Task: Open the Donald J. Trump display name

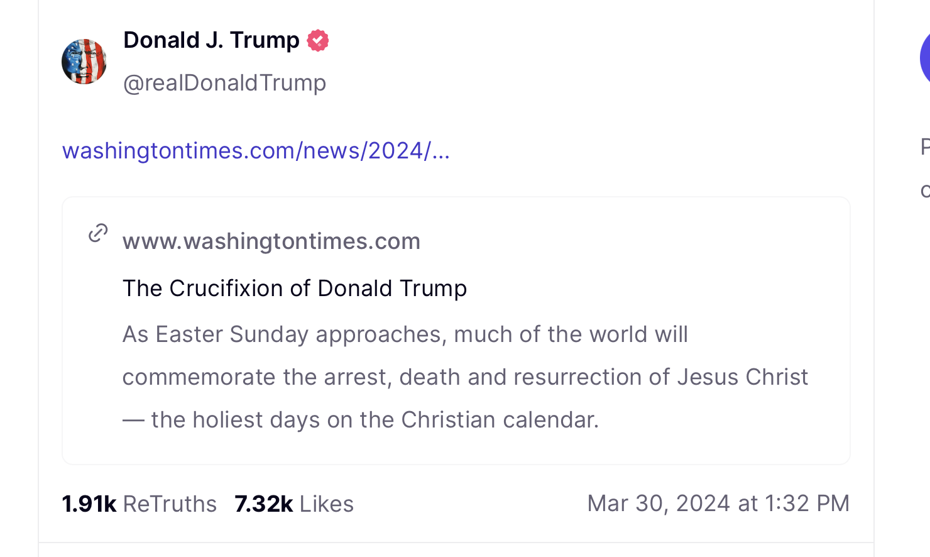Action: 211,40
